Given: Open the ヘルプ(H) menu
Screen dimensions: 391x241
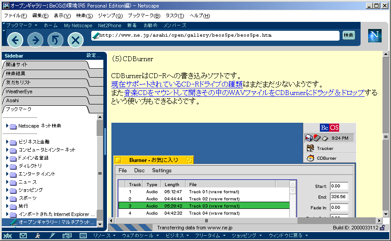Looking at the screenshot, I should click(200, 16).
